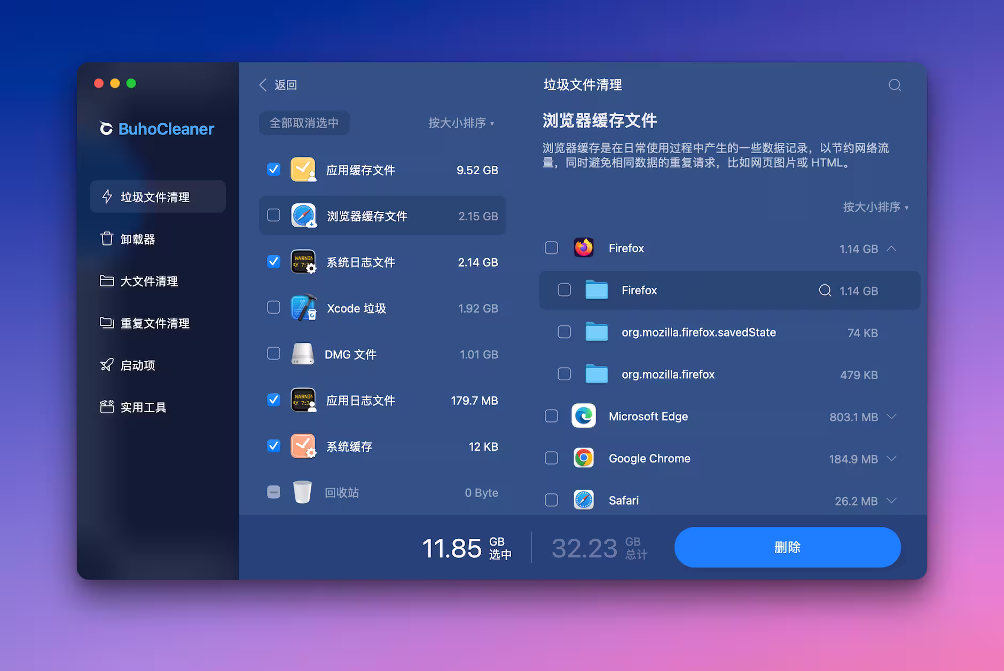
Task: Click the 1.92 GB Xcode size value
Action: pyautogui.click(x=478, y=308)
